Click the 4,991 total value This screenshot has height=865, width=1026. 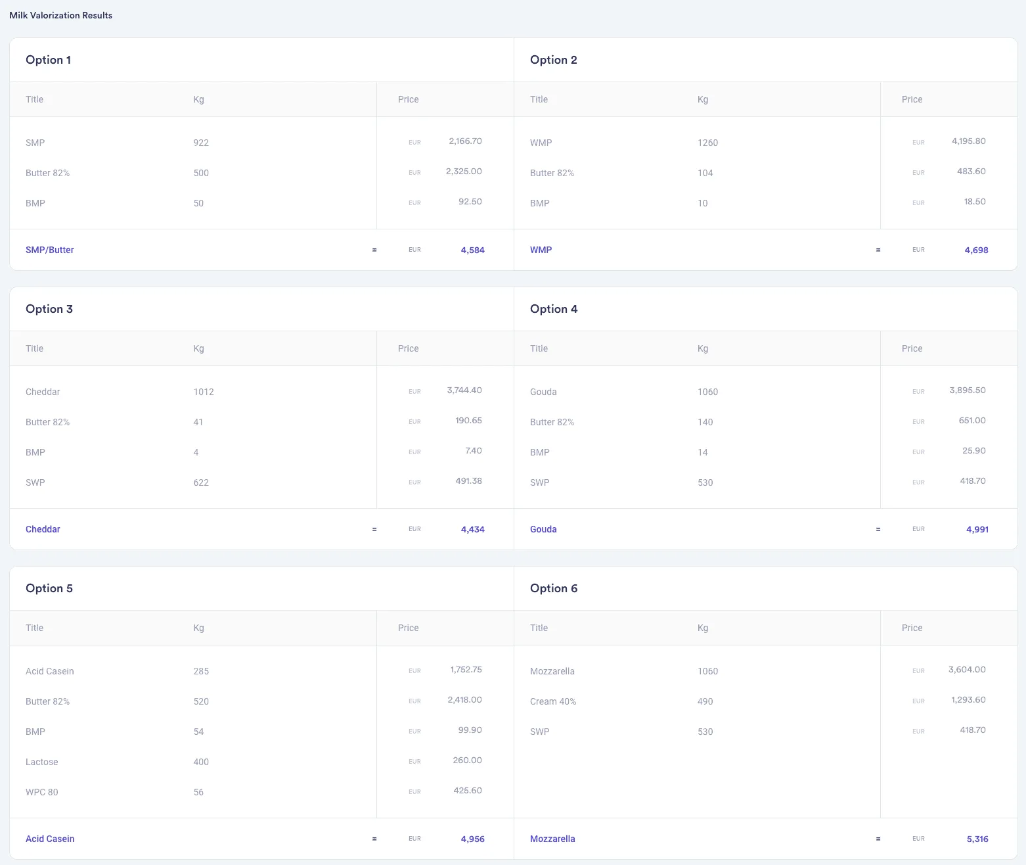[977, 529]
